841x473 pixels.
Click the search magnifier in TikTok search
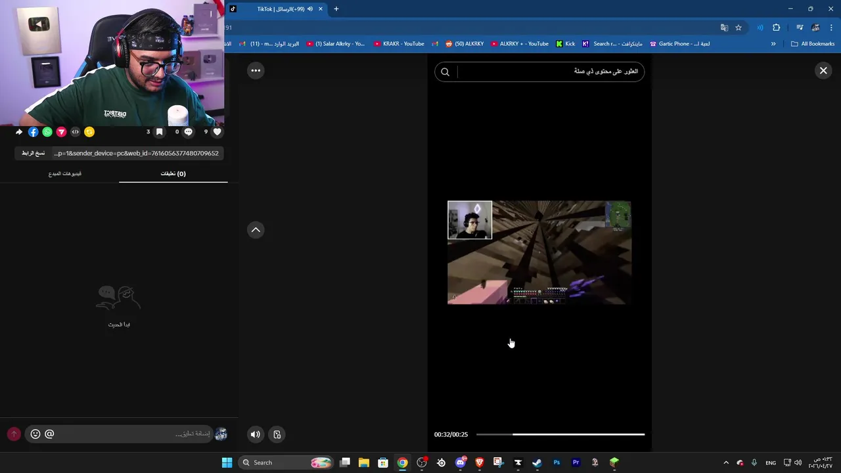coord(445,72)
